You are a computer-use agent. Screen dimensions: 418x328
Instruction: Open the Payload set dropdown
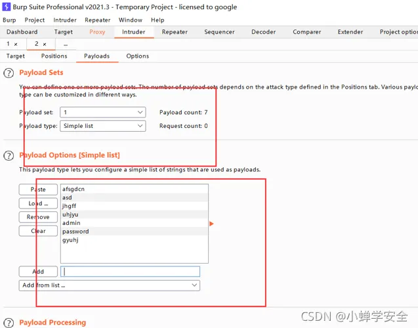click(103, 112)
